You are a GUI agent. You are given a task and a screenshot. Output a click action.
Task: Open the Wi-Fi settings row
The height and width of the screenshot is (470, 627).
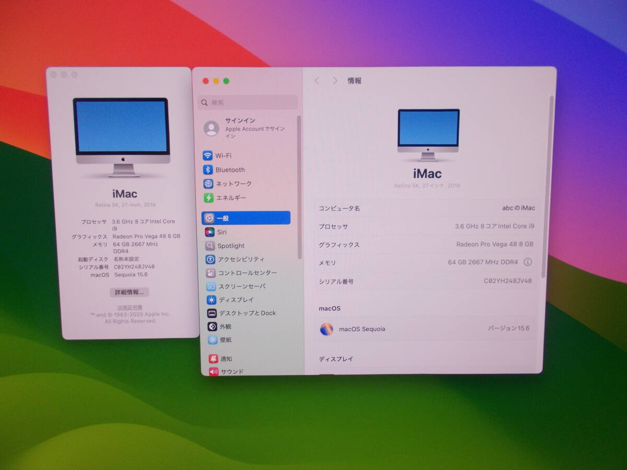pos(246,156)
